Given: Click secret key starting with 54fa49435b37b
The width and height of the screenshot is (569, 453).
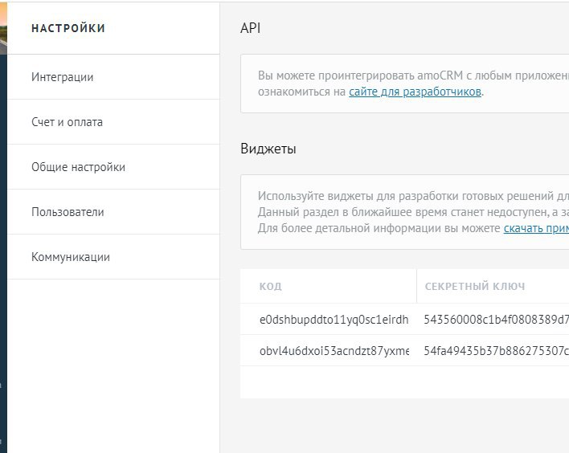Looking at the screenshot, I should coord(496,351).
